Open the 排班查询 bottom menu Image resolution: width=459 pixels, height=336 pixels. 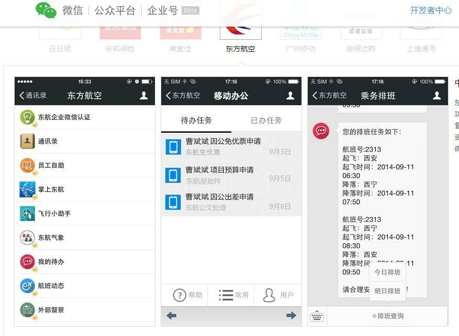coord(388,316)
